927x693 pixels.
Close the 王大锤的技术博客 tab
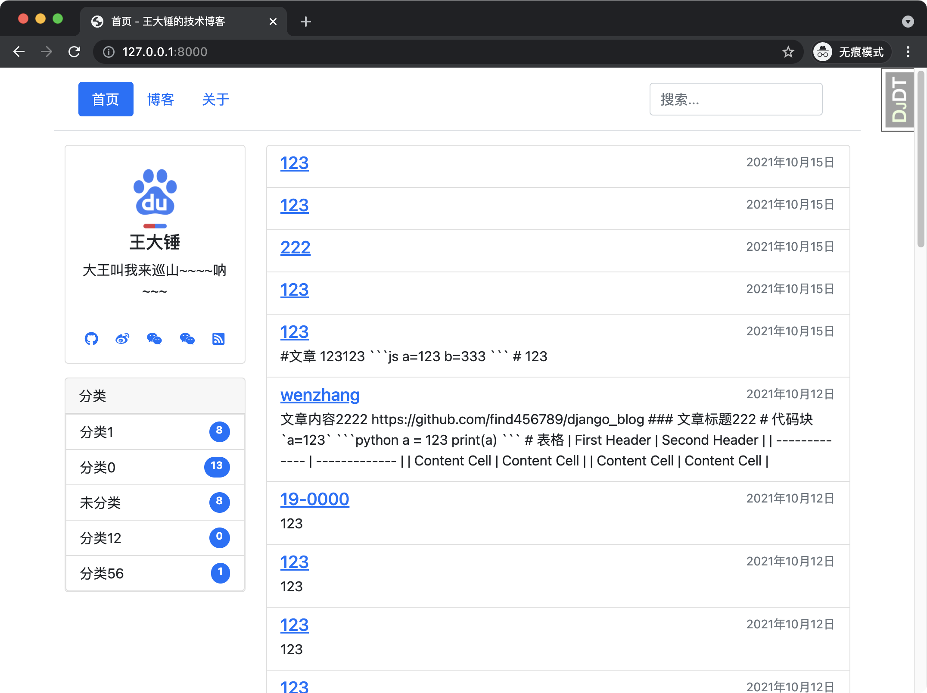tap(273, 21)
